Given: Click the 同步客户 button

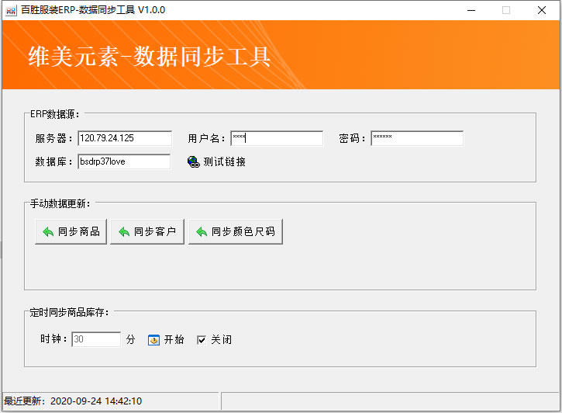Looking at the screenshot, I should (x=147, y=232).
